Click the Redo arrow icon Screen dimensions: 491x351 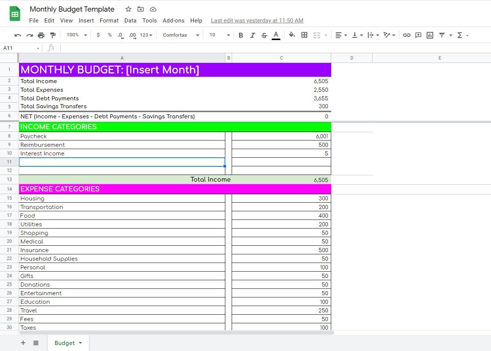click(29, 35)
